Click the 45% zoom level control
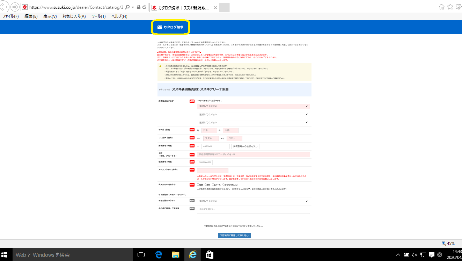The image size is (462, 261). click(x=448, y=244)
